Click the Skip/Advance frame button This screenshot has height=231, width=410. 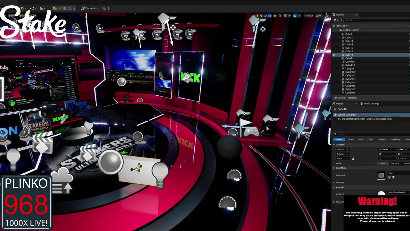tap(60, 8)
